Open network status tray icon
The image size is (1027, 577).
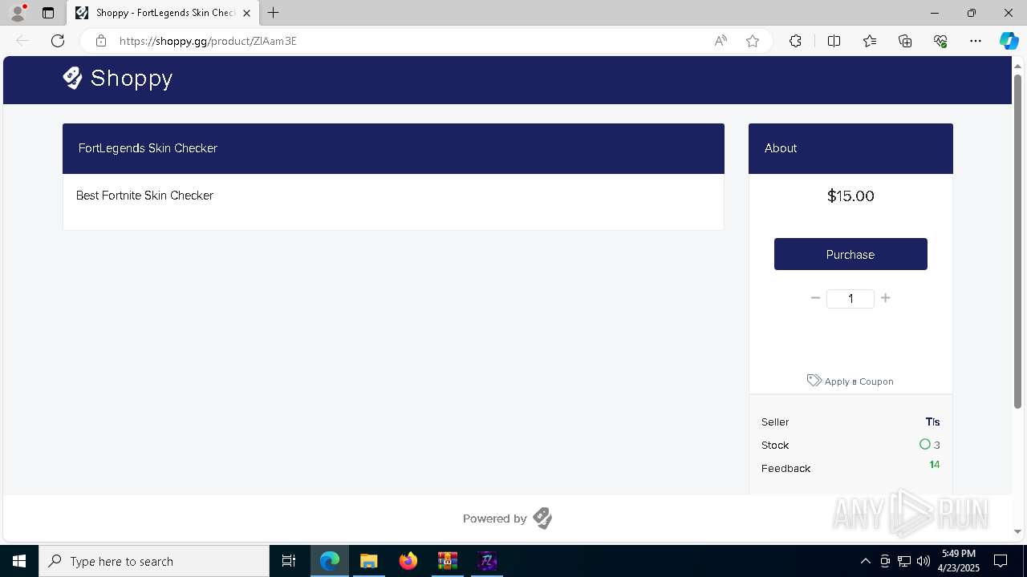904,561
